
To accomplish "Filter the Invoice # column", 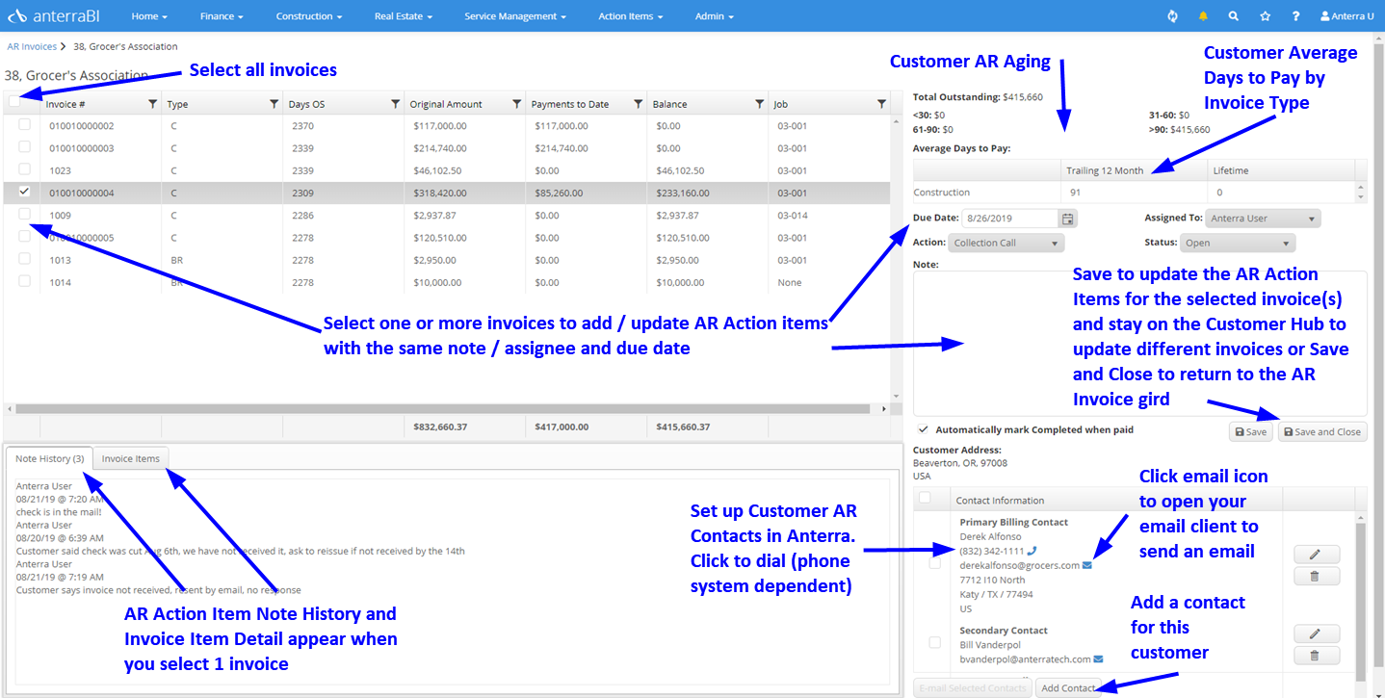I will [x=152, y=104].
